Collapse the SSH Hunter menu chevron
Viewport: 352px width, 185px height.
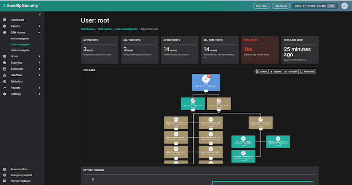(x=39, y=33)
